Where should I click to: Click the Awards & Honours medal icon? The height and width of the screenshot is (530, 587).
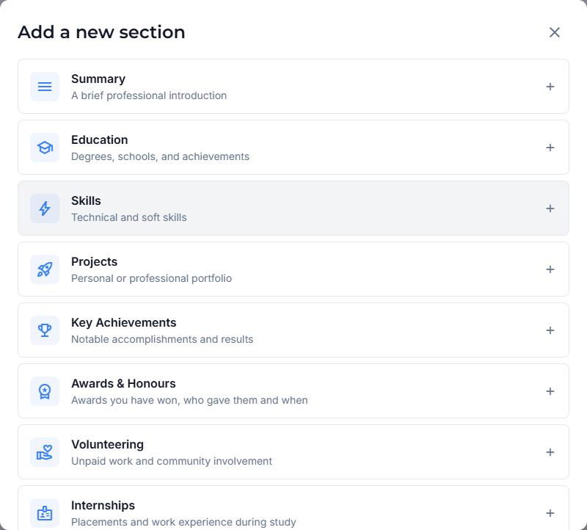point(45,391)
